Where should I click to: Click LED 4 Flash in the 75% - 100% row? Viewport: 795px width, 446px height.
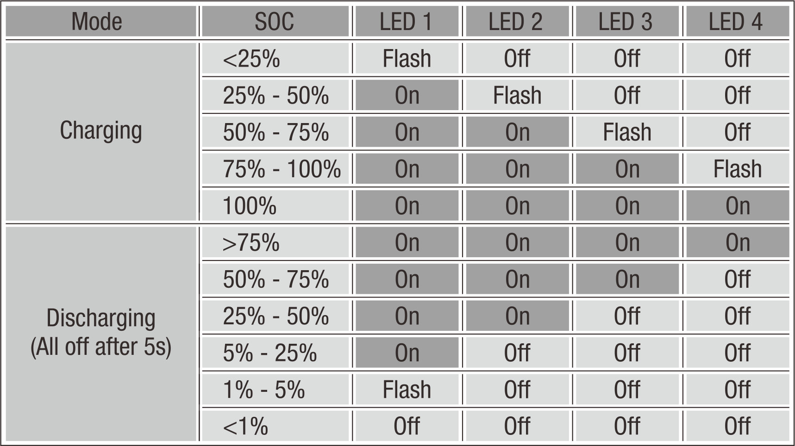737,169
